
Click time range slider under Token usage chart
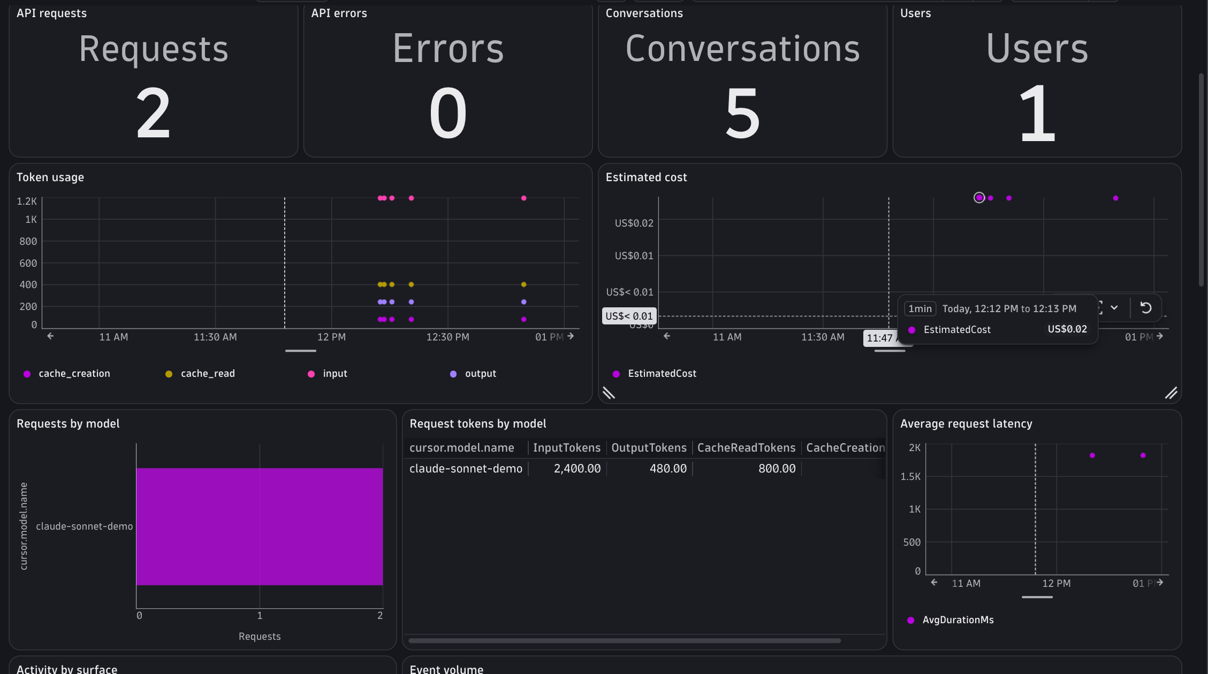click(x=301, y=351)
